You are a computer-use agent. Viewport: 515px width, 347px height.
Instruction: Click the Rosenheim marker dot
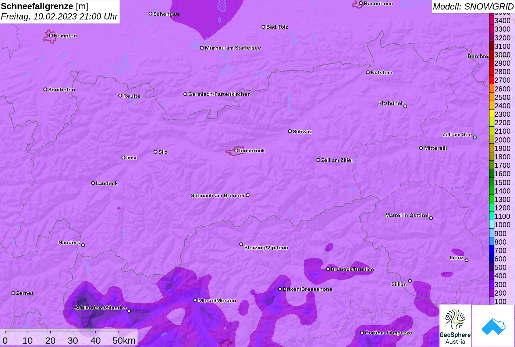(x=361, y=3)
